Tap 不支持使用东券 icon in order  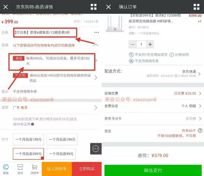[x=131, y=61]
